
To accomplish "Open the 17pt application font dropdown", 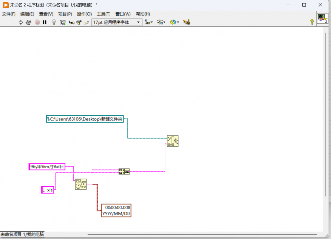I will (x=116, y=22).
